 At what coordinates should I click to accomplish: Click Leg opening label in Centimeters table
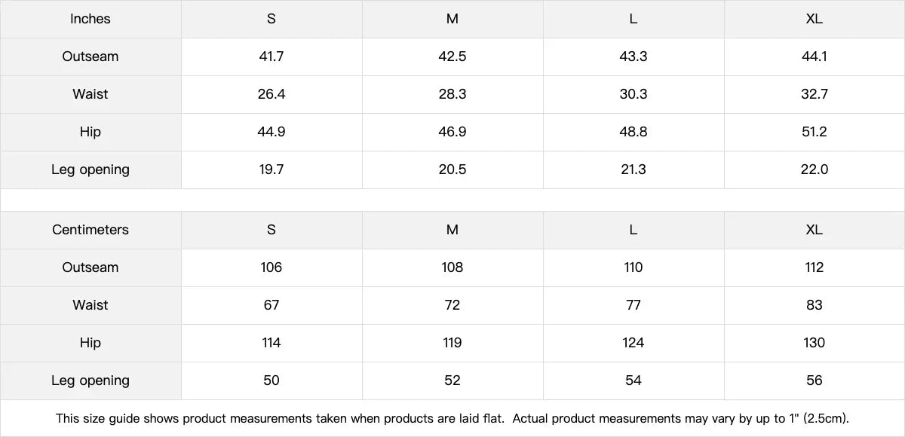click(x=90, y=380)
